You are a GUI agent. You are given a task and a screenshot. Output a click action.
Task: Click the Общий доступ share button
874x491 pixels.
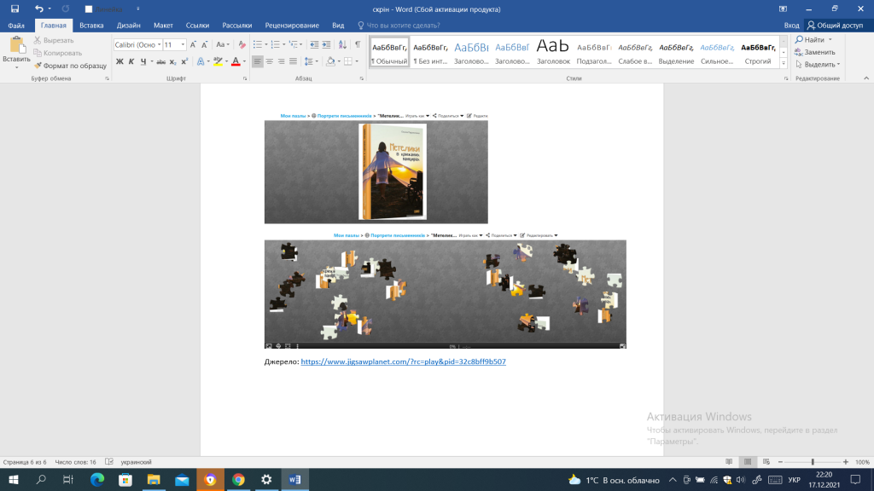[835, 26]
